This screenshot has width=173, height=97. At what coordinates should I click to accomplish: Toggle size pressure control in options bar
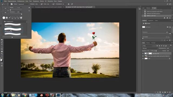click(x=72, y=4)
